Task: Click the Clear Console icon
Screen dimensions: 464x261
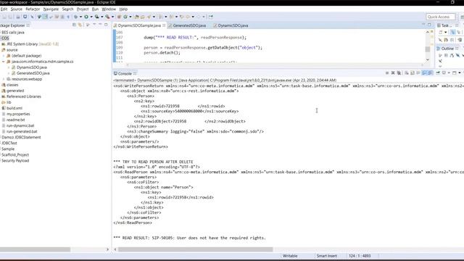Action: 406,72
